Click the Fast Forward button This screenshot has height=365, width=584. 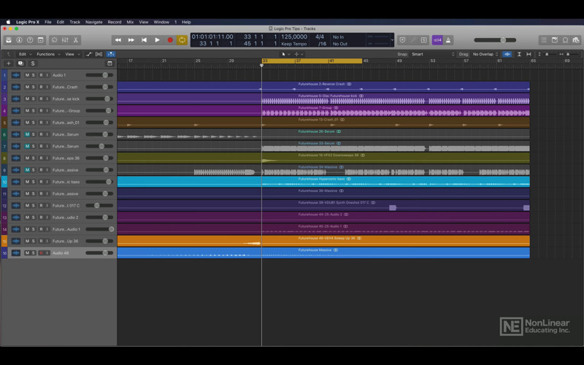click(131, 40)
